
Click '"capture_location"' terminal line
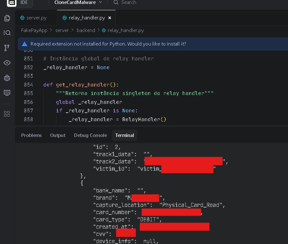159,205
